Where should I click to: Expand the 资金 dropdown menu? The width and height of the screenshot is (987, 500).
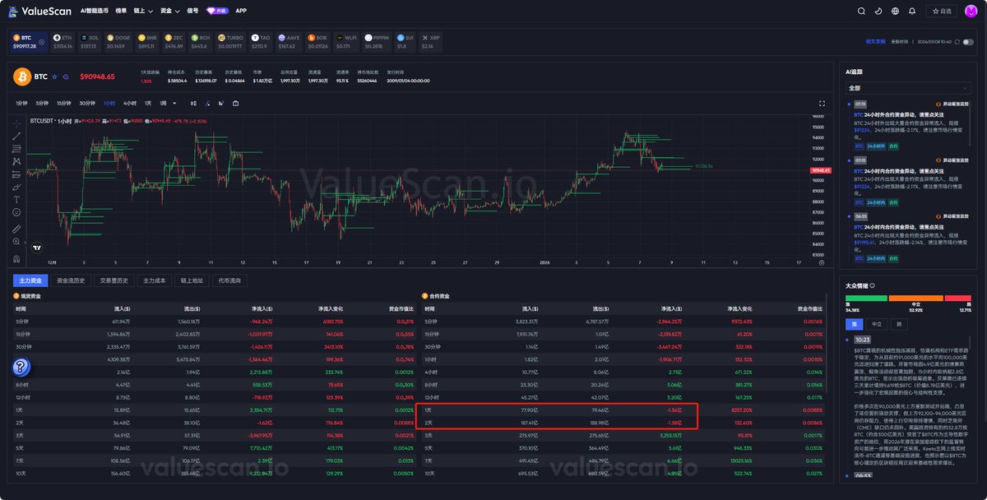coord(169,11)
